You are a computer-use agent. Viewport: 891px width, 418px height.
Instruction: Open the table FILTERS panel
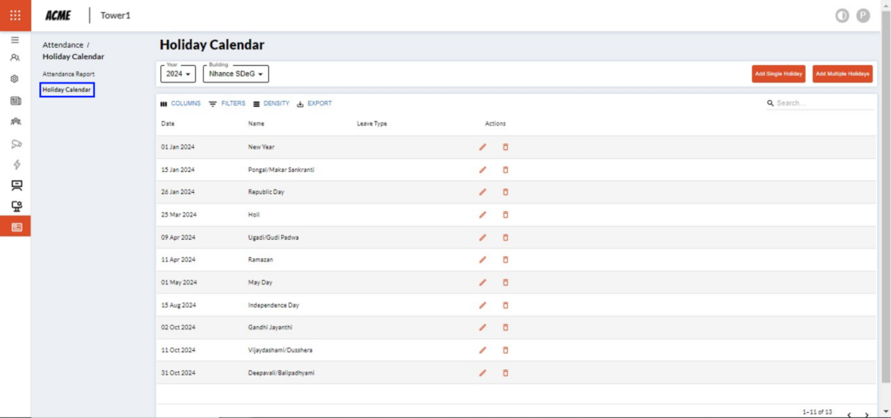point(227,103)
